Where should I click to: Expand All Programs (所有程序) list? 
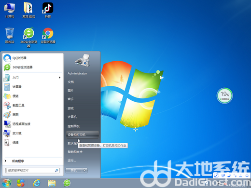coord(32,161)
